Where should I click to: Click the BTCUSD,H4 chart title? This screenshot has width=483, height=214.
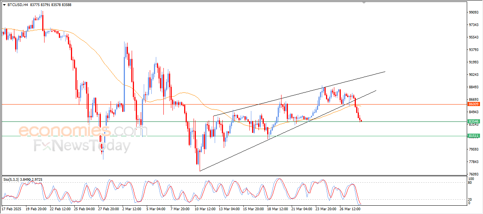(17, 5)
